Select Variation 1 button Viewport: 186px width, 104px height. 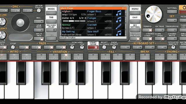[x=41, y=57]
